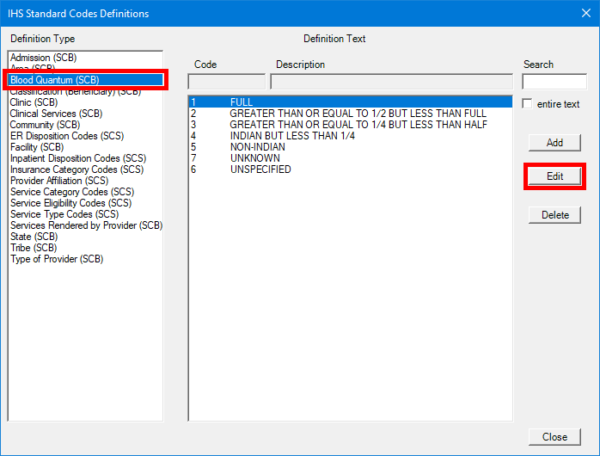Close window using title bar X
This screenshot has width=600, height=456.
point(585,13)
